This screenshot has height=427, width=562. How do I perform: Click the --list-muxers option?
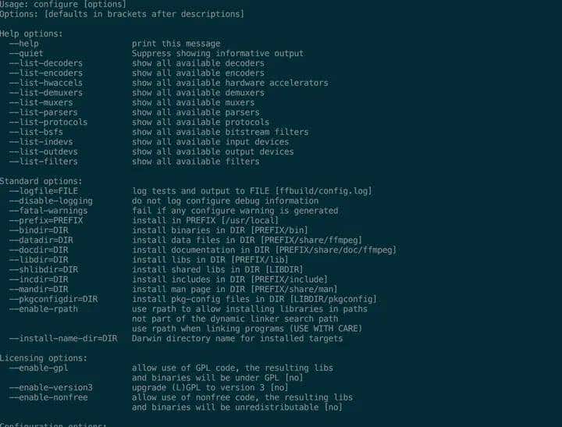(x=41, y=102)
